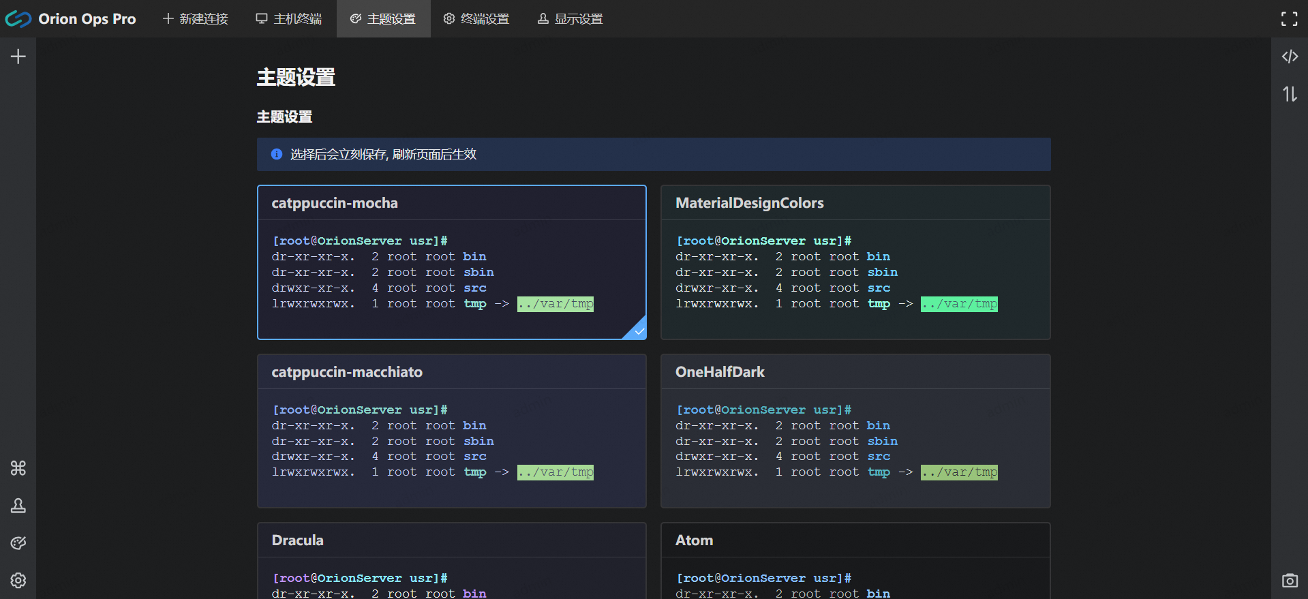1308x599 pixels.
Task: Open the 新建连接 tab
Action: (196, 19)
